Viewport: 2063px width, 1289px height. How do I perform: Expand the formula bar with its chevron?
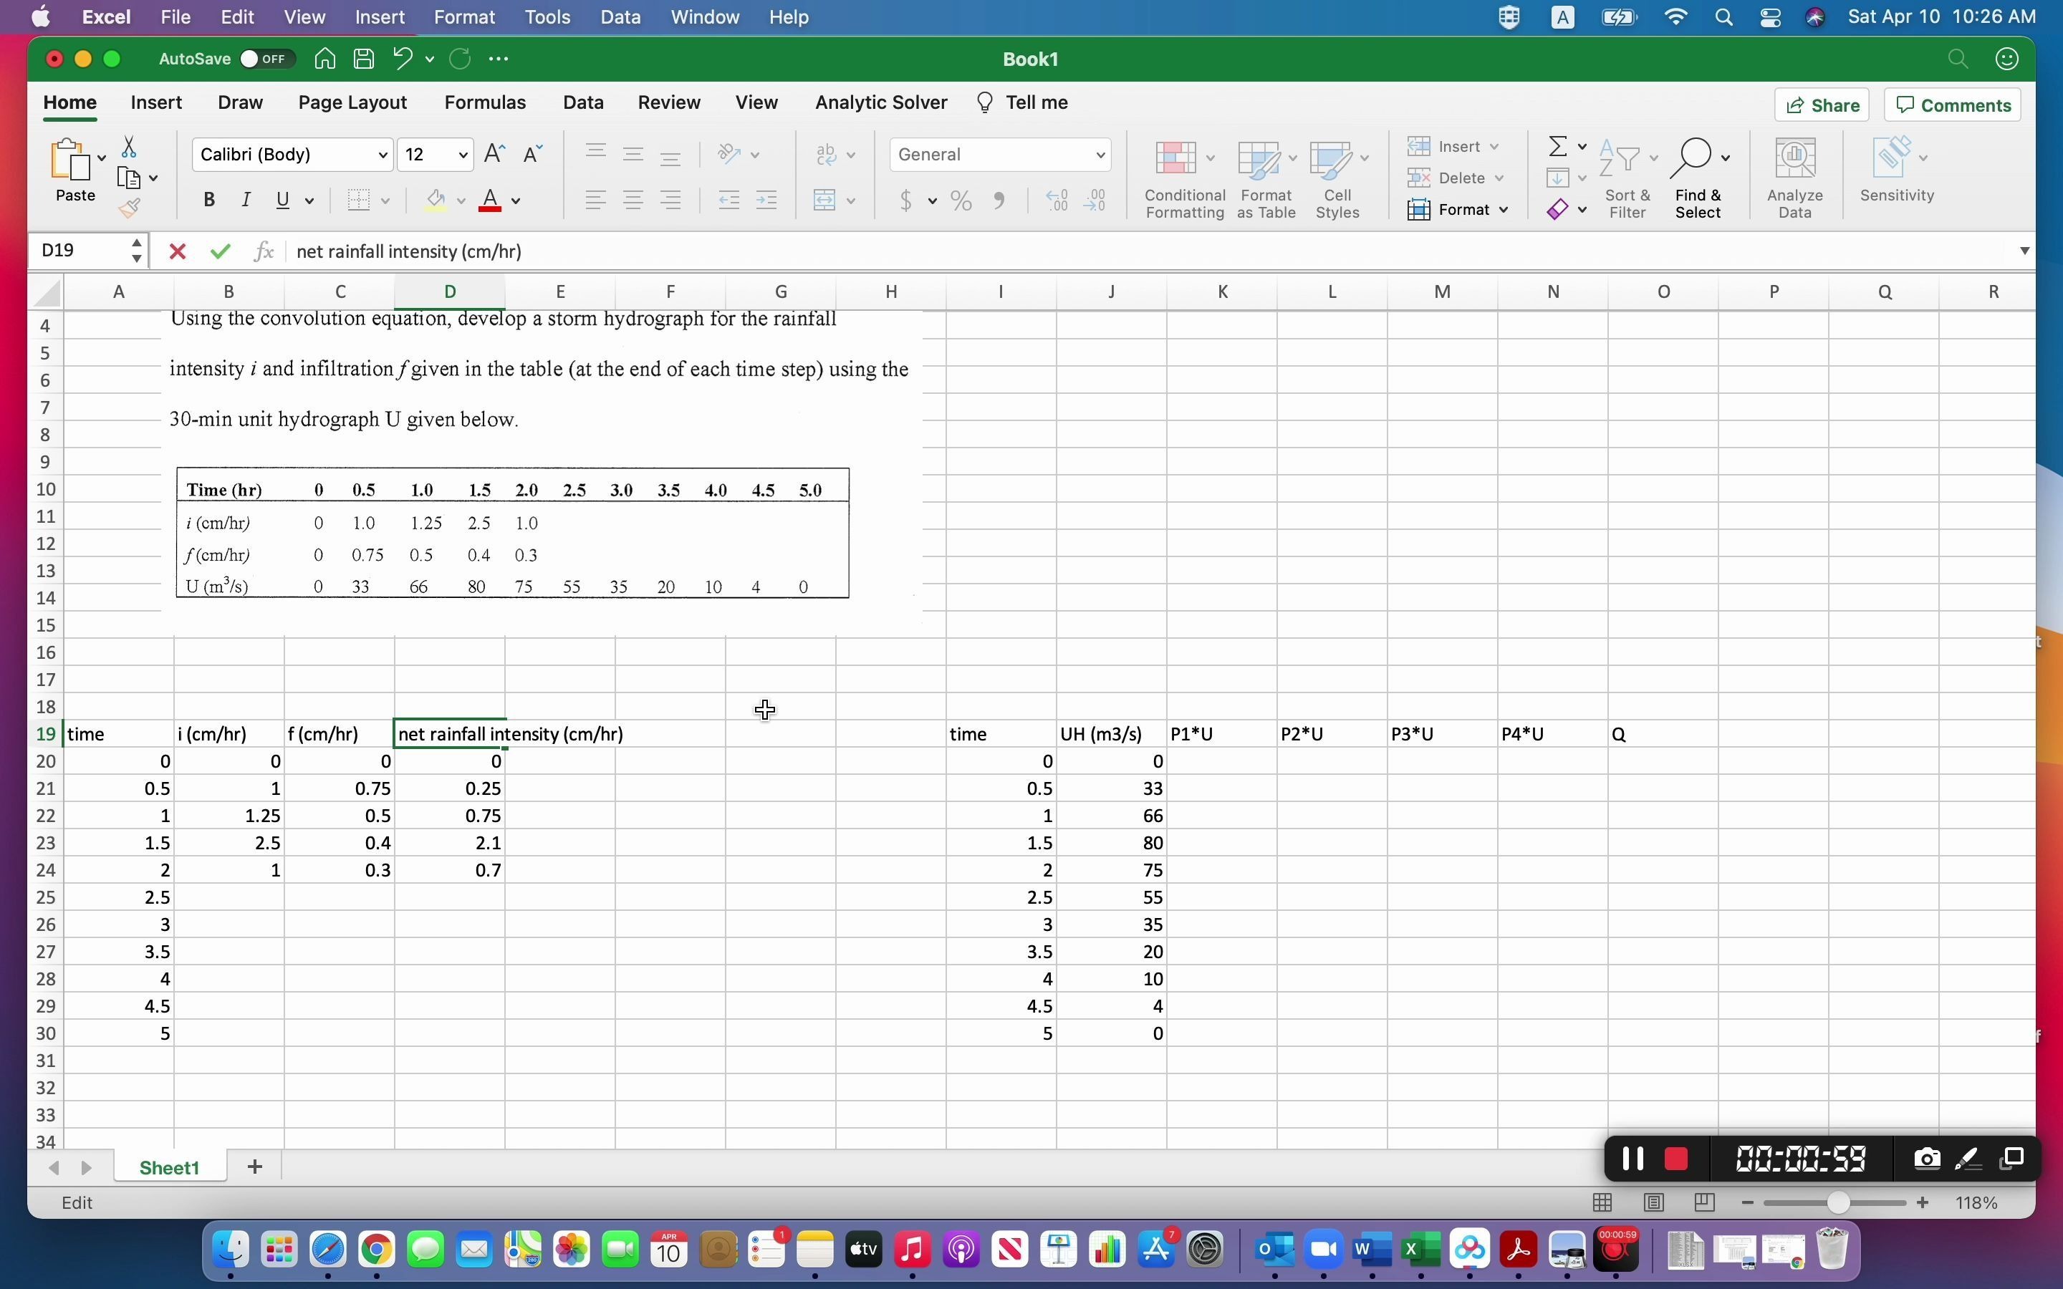pyautogui.click(x=2024, y=251)
